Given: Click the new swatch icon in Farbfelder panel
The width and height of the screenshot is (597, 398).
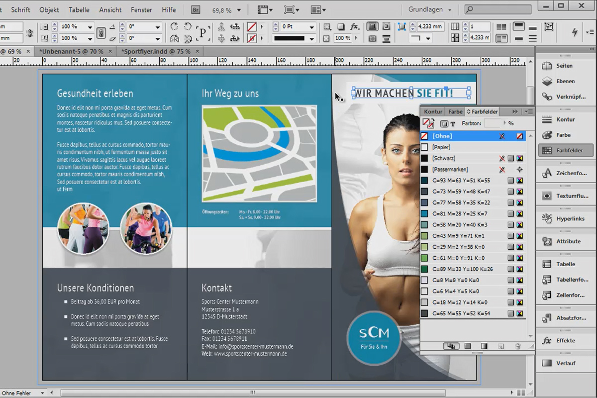Looking at the screenshot, I should (501, 346).
